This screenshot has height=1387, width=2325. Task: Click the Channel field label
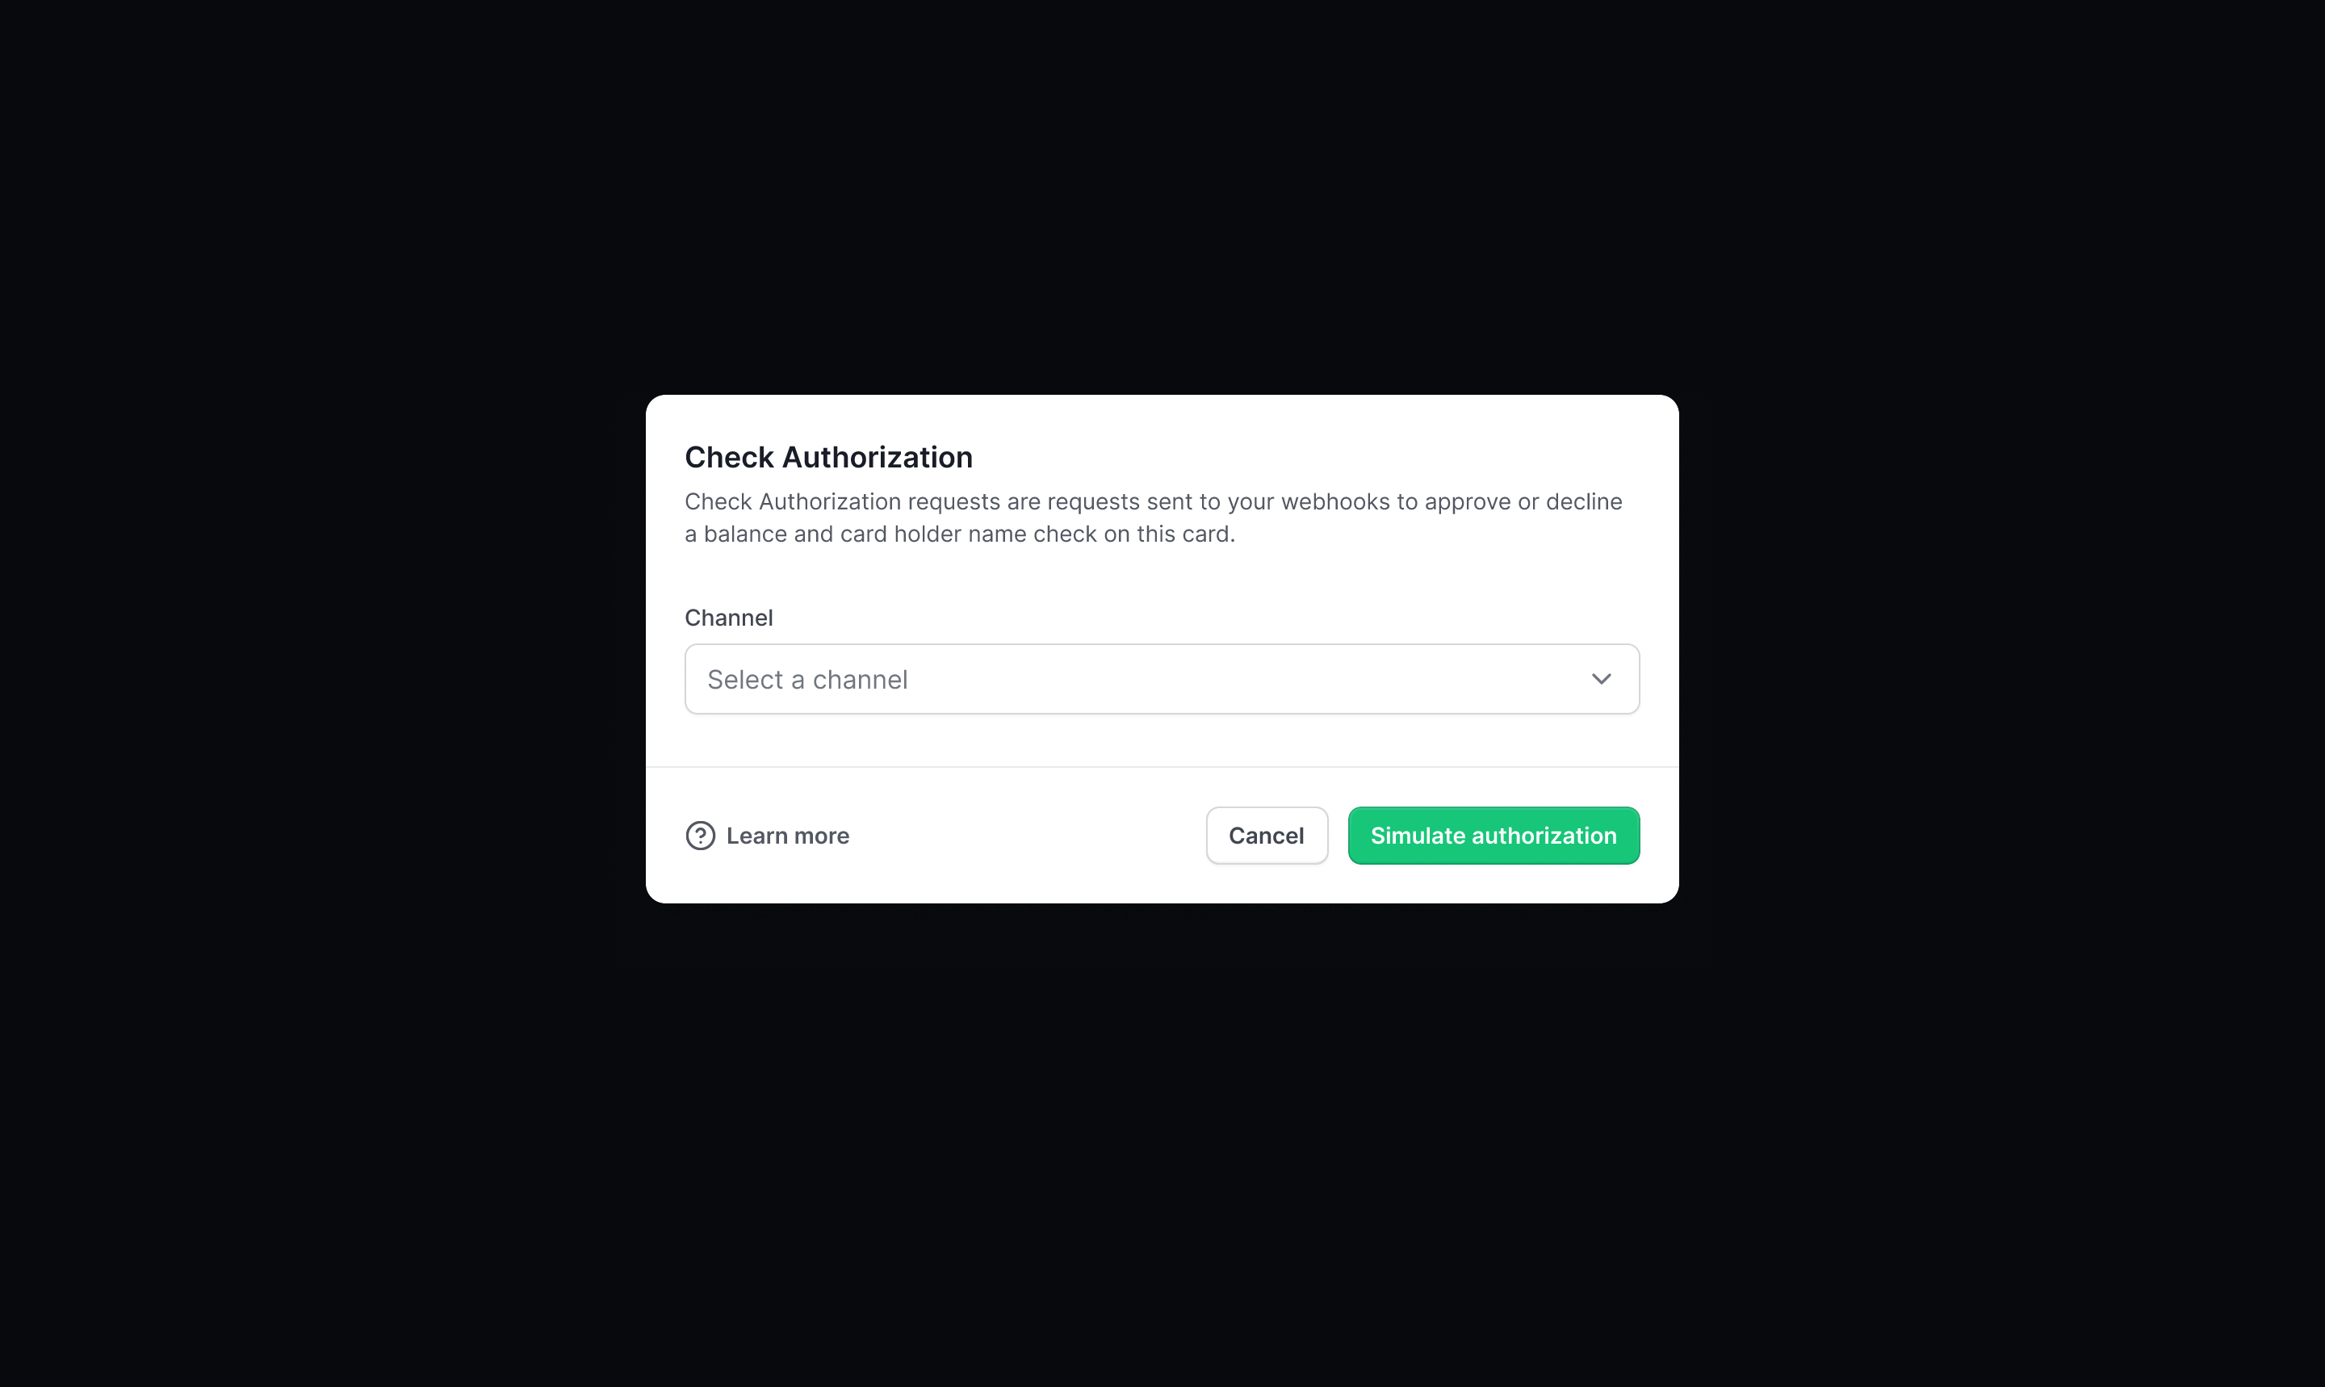[728, 618]
